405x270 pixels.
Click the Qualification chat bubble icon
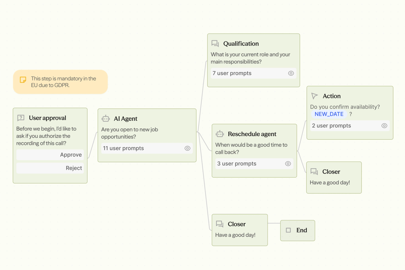click(x=215, y=43)
